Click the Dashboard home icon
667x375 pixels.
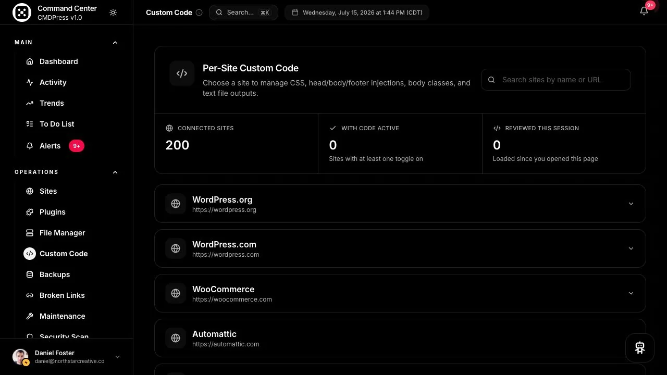[30, 61]
